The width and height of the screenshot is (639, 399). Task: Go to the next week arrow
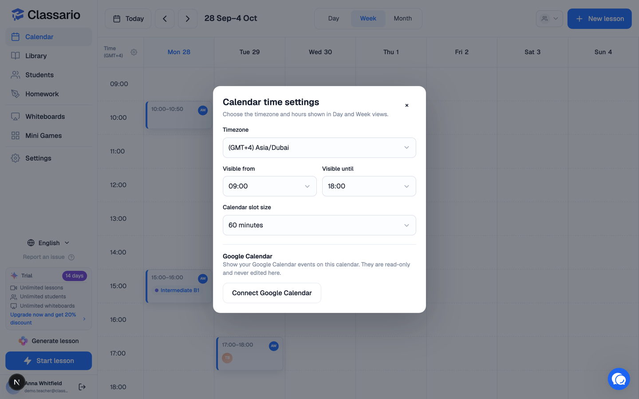tap(188, 19)
